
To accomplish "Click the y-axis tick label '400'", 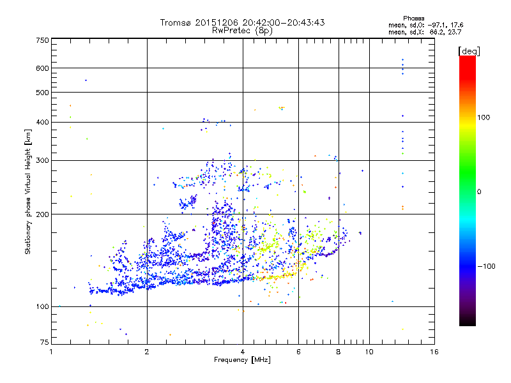I will [42, 122].
